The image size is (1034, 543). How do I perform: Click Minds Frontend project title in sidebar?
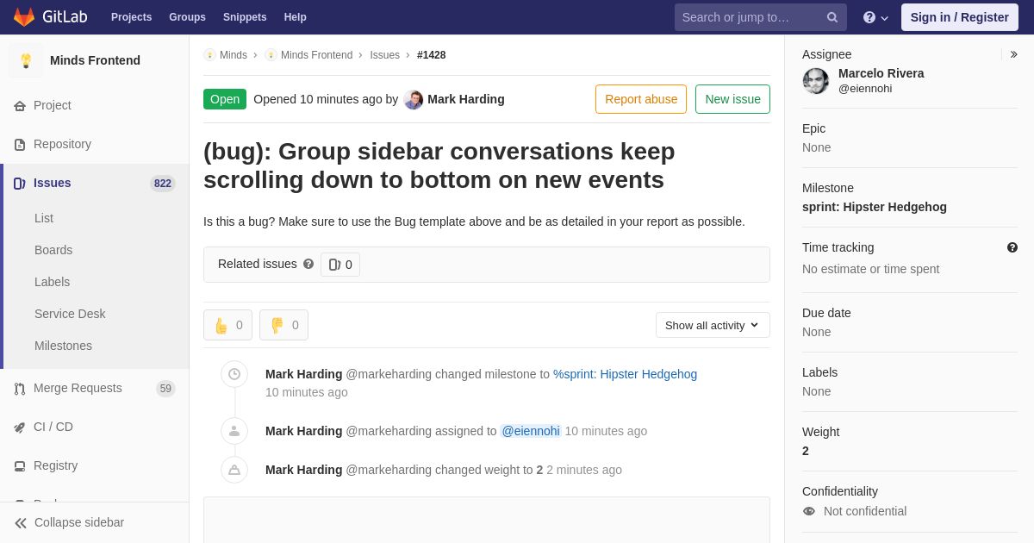(x=95, y=60)
